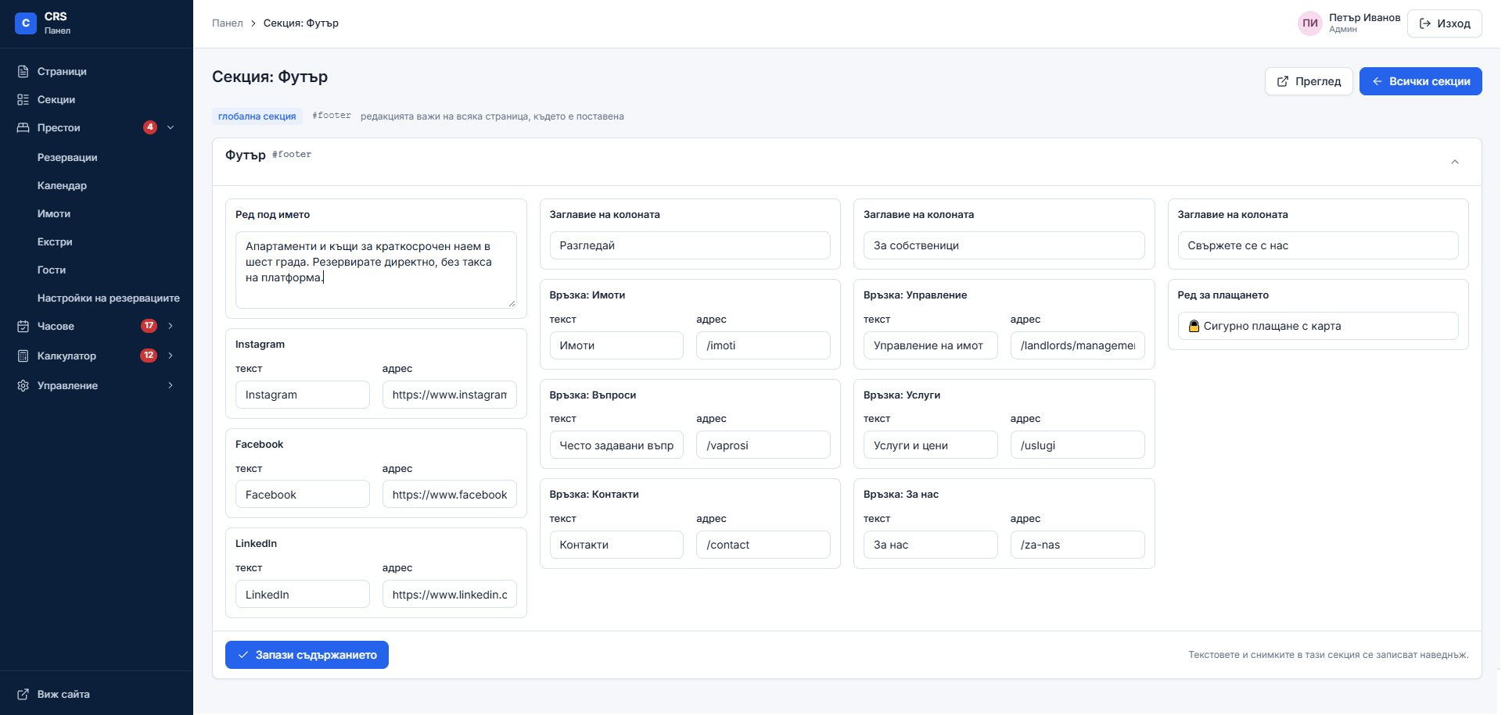
Task: Open the Страници sidebar icon
Action: [23, 71]
